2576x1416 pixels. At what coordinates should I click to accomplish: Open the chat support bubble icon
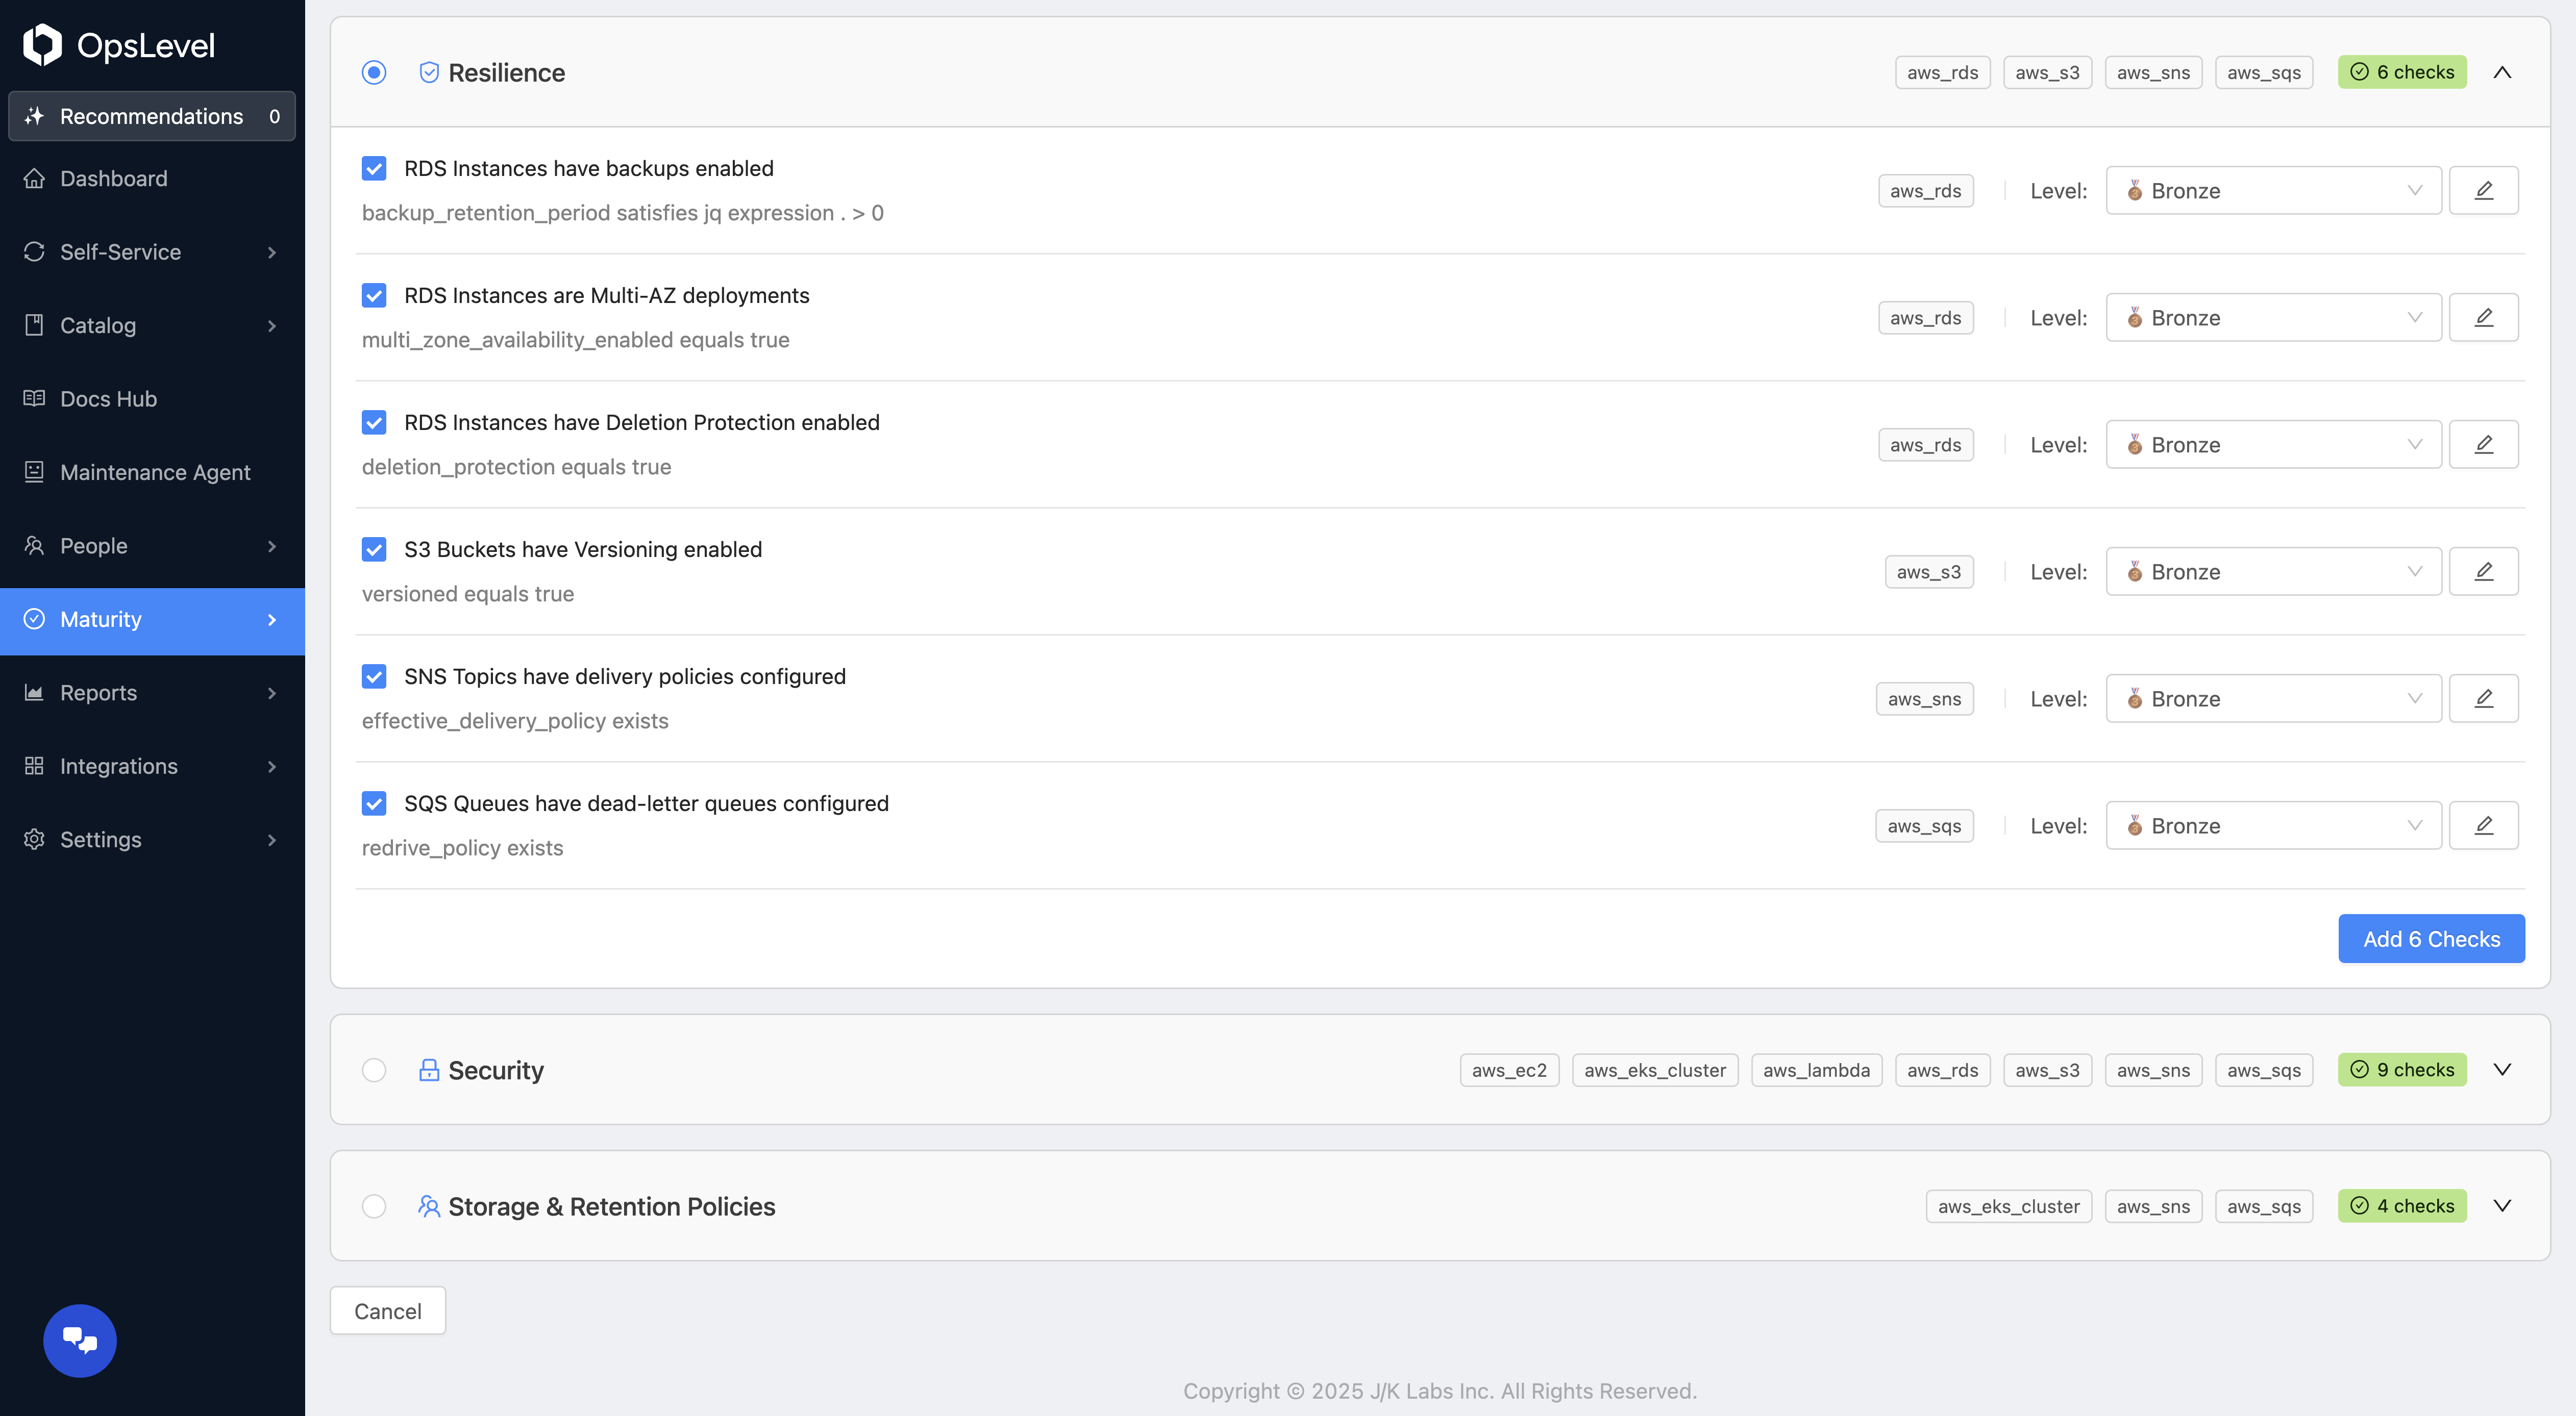coord(80,1340)
